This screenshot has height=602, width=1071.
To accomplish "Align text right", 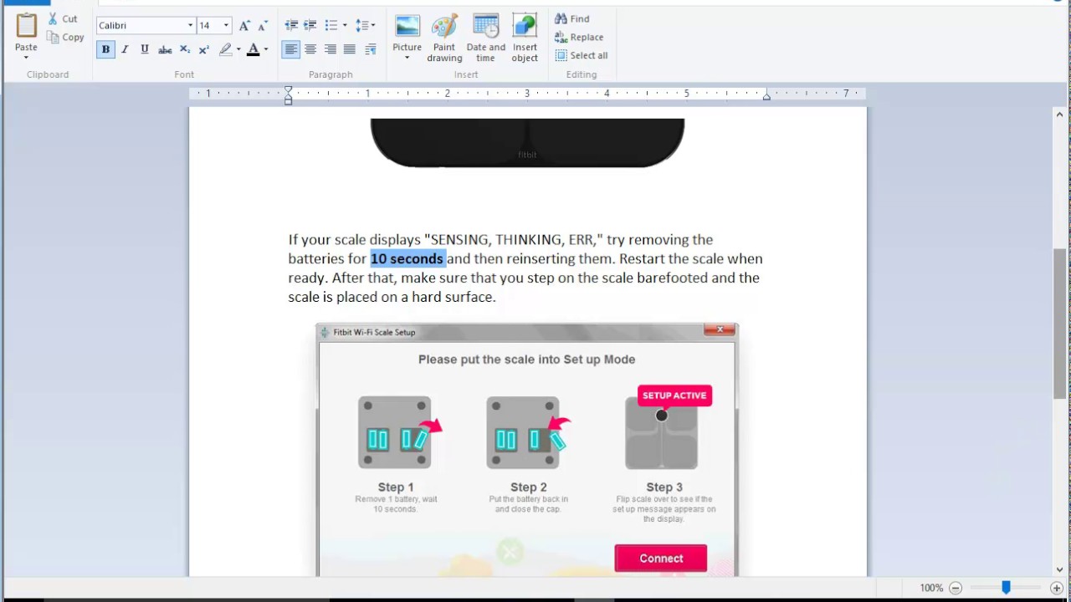I will [331, 49].
